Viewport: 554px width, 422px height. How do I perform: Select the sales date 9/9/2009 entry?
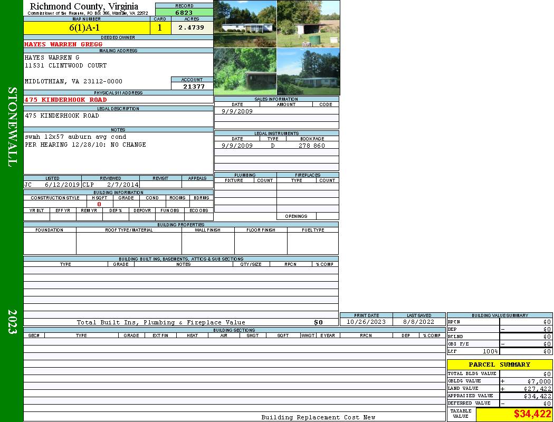pyautogui.click(x=237, y=111)
